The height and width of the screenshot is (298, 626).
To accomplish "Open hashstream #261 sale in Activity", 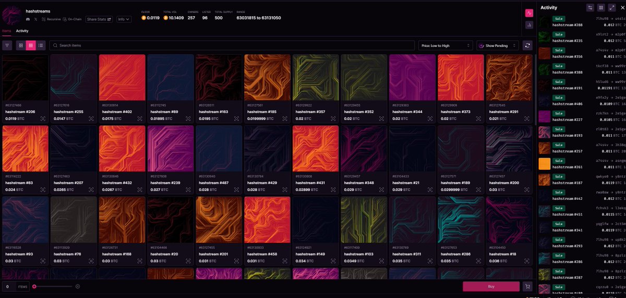I will pos(582,163).
